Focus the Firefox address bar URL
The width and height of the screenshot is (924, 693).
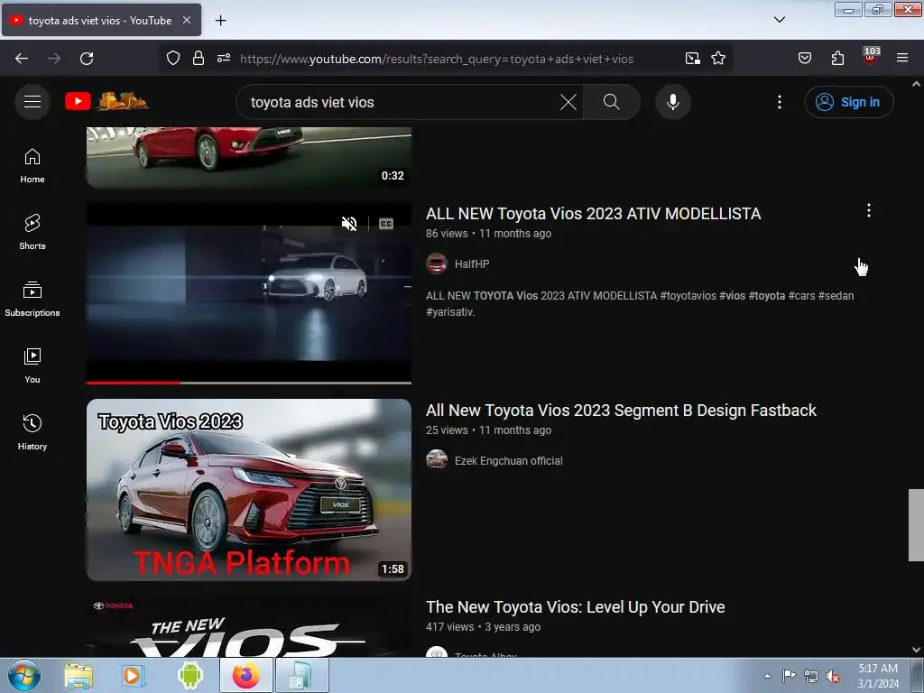[x=437, y=59]
